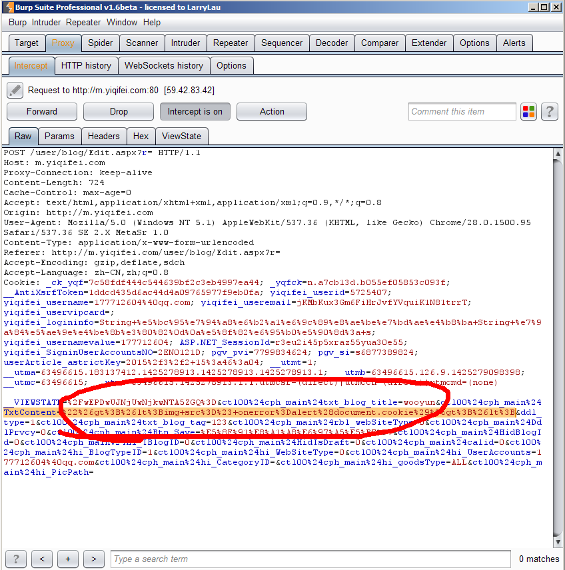Open the Help menu
565x570 pixels.
pyautogui.click(x=152, y=23)
